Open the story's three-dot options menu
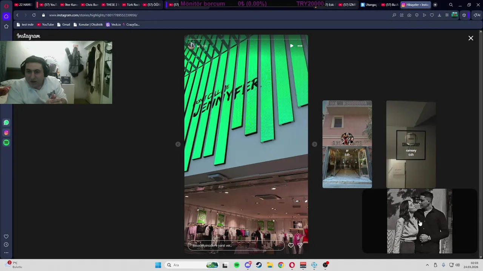The height and width of the screenshot is (271, 483). pyautogui.click(x=300, y=46)
